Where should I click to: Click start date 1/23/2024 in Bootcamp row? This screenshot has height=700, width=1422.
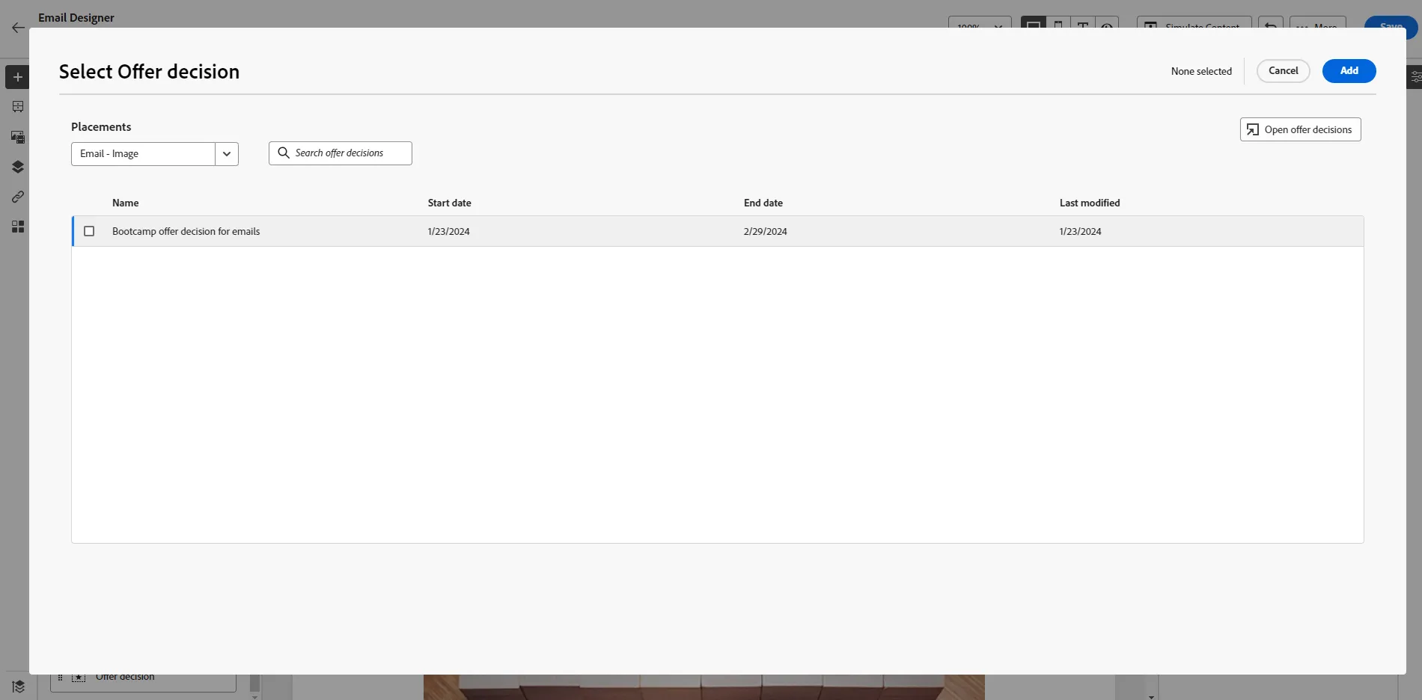[x=448, y=231]
